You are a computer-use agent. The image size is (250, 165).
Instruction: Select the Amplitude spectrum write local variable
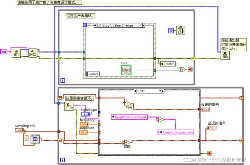pos(175,132)
